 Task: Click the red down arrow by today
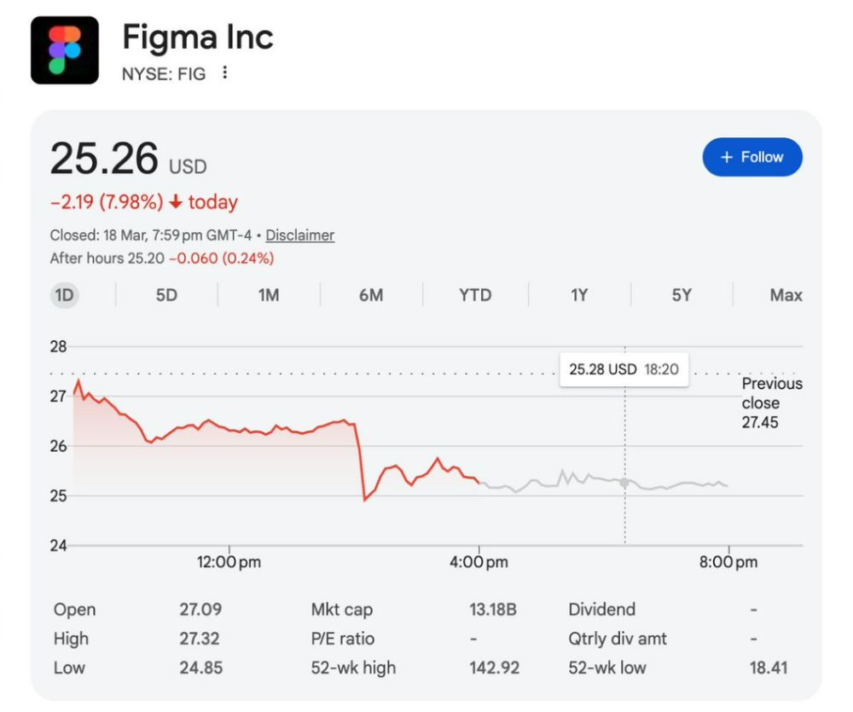point(176,203)
